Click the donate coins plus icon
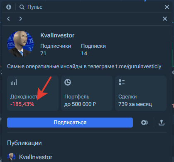This screenshot has width=174, height=162. (x=145, y=123)
